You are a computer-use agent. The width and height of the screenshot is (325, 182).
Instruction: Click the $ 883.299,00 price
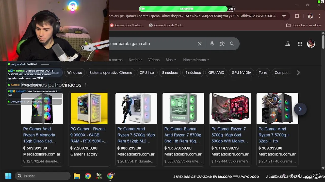coord(129,148)
